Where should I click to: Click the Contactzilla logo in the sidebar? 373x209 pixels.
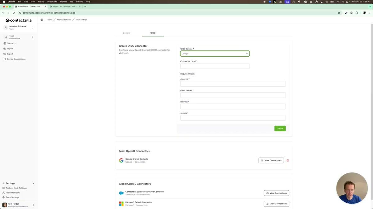click(19, 20)
